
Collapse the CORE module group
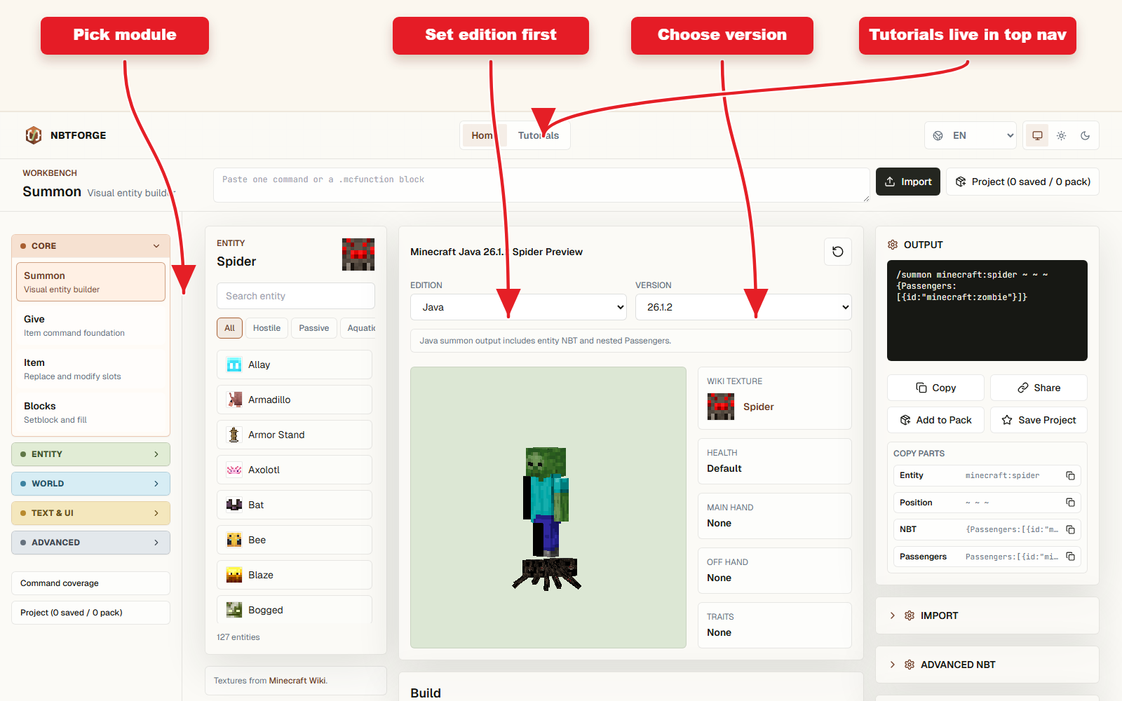click(90, 246)
